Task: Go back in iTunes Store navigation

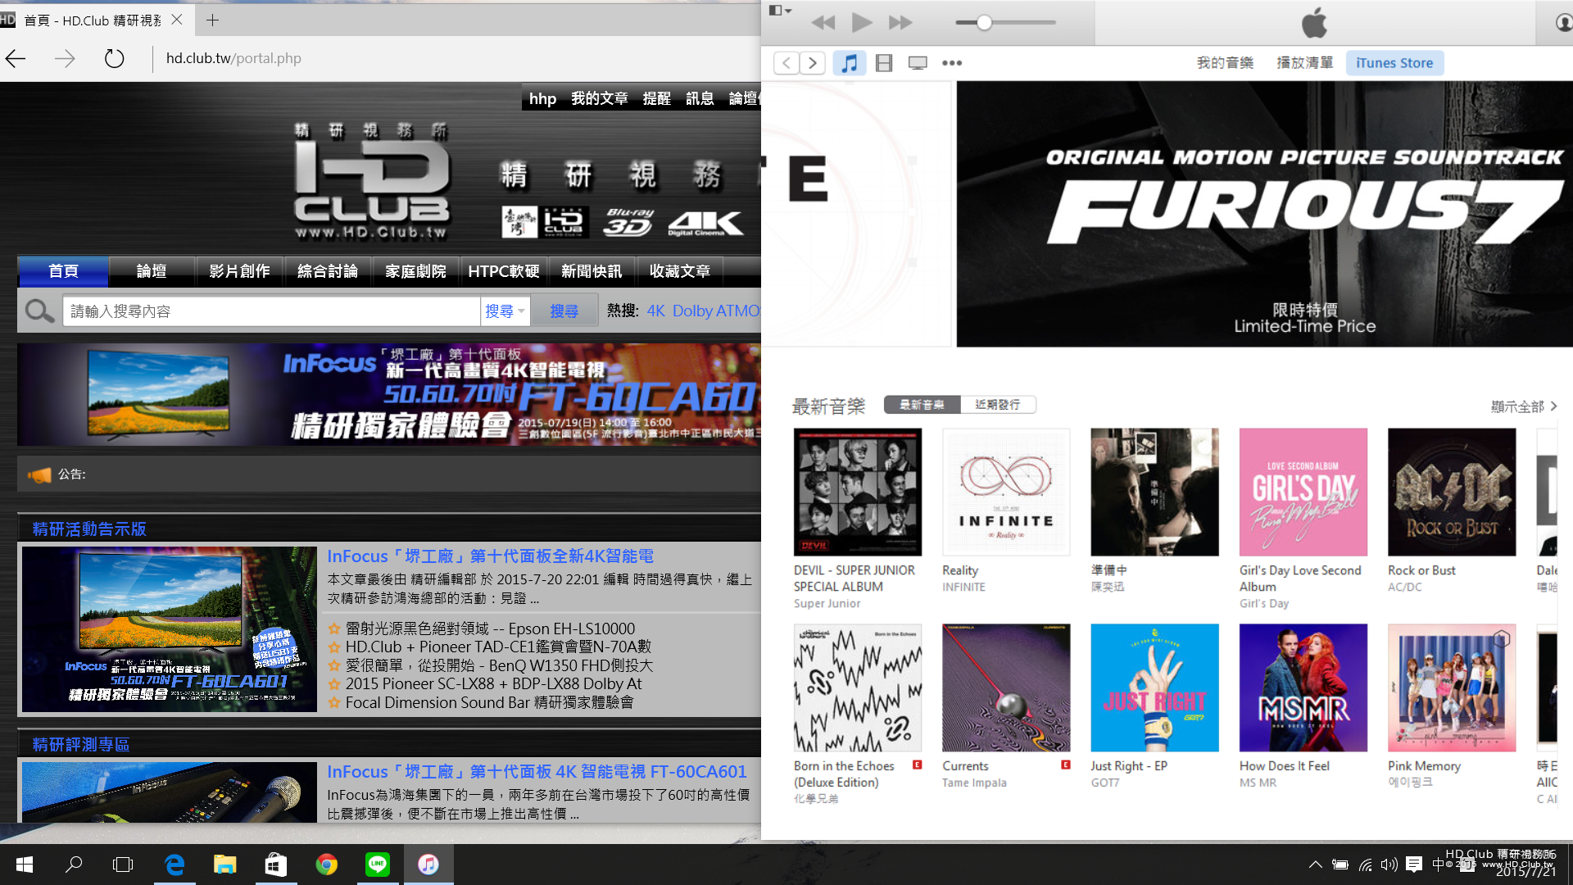Action: 786,63
